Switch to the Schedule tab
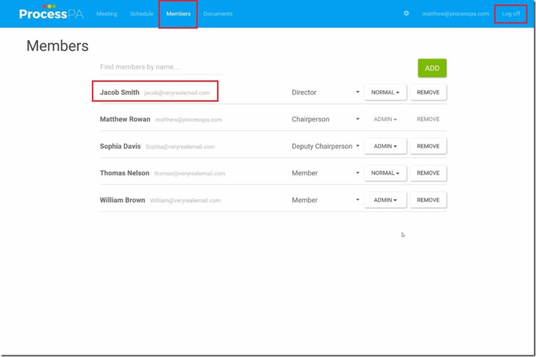The image size is (536, 357). tap(141, 14)
